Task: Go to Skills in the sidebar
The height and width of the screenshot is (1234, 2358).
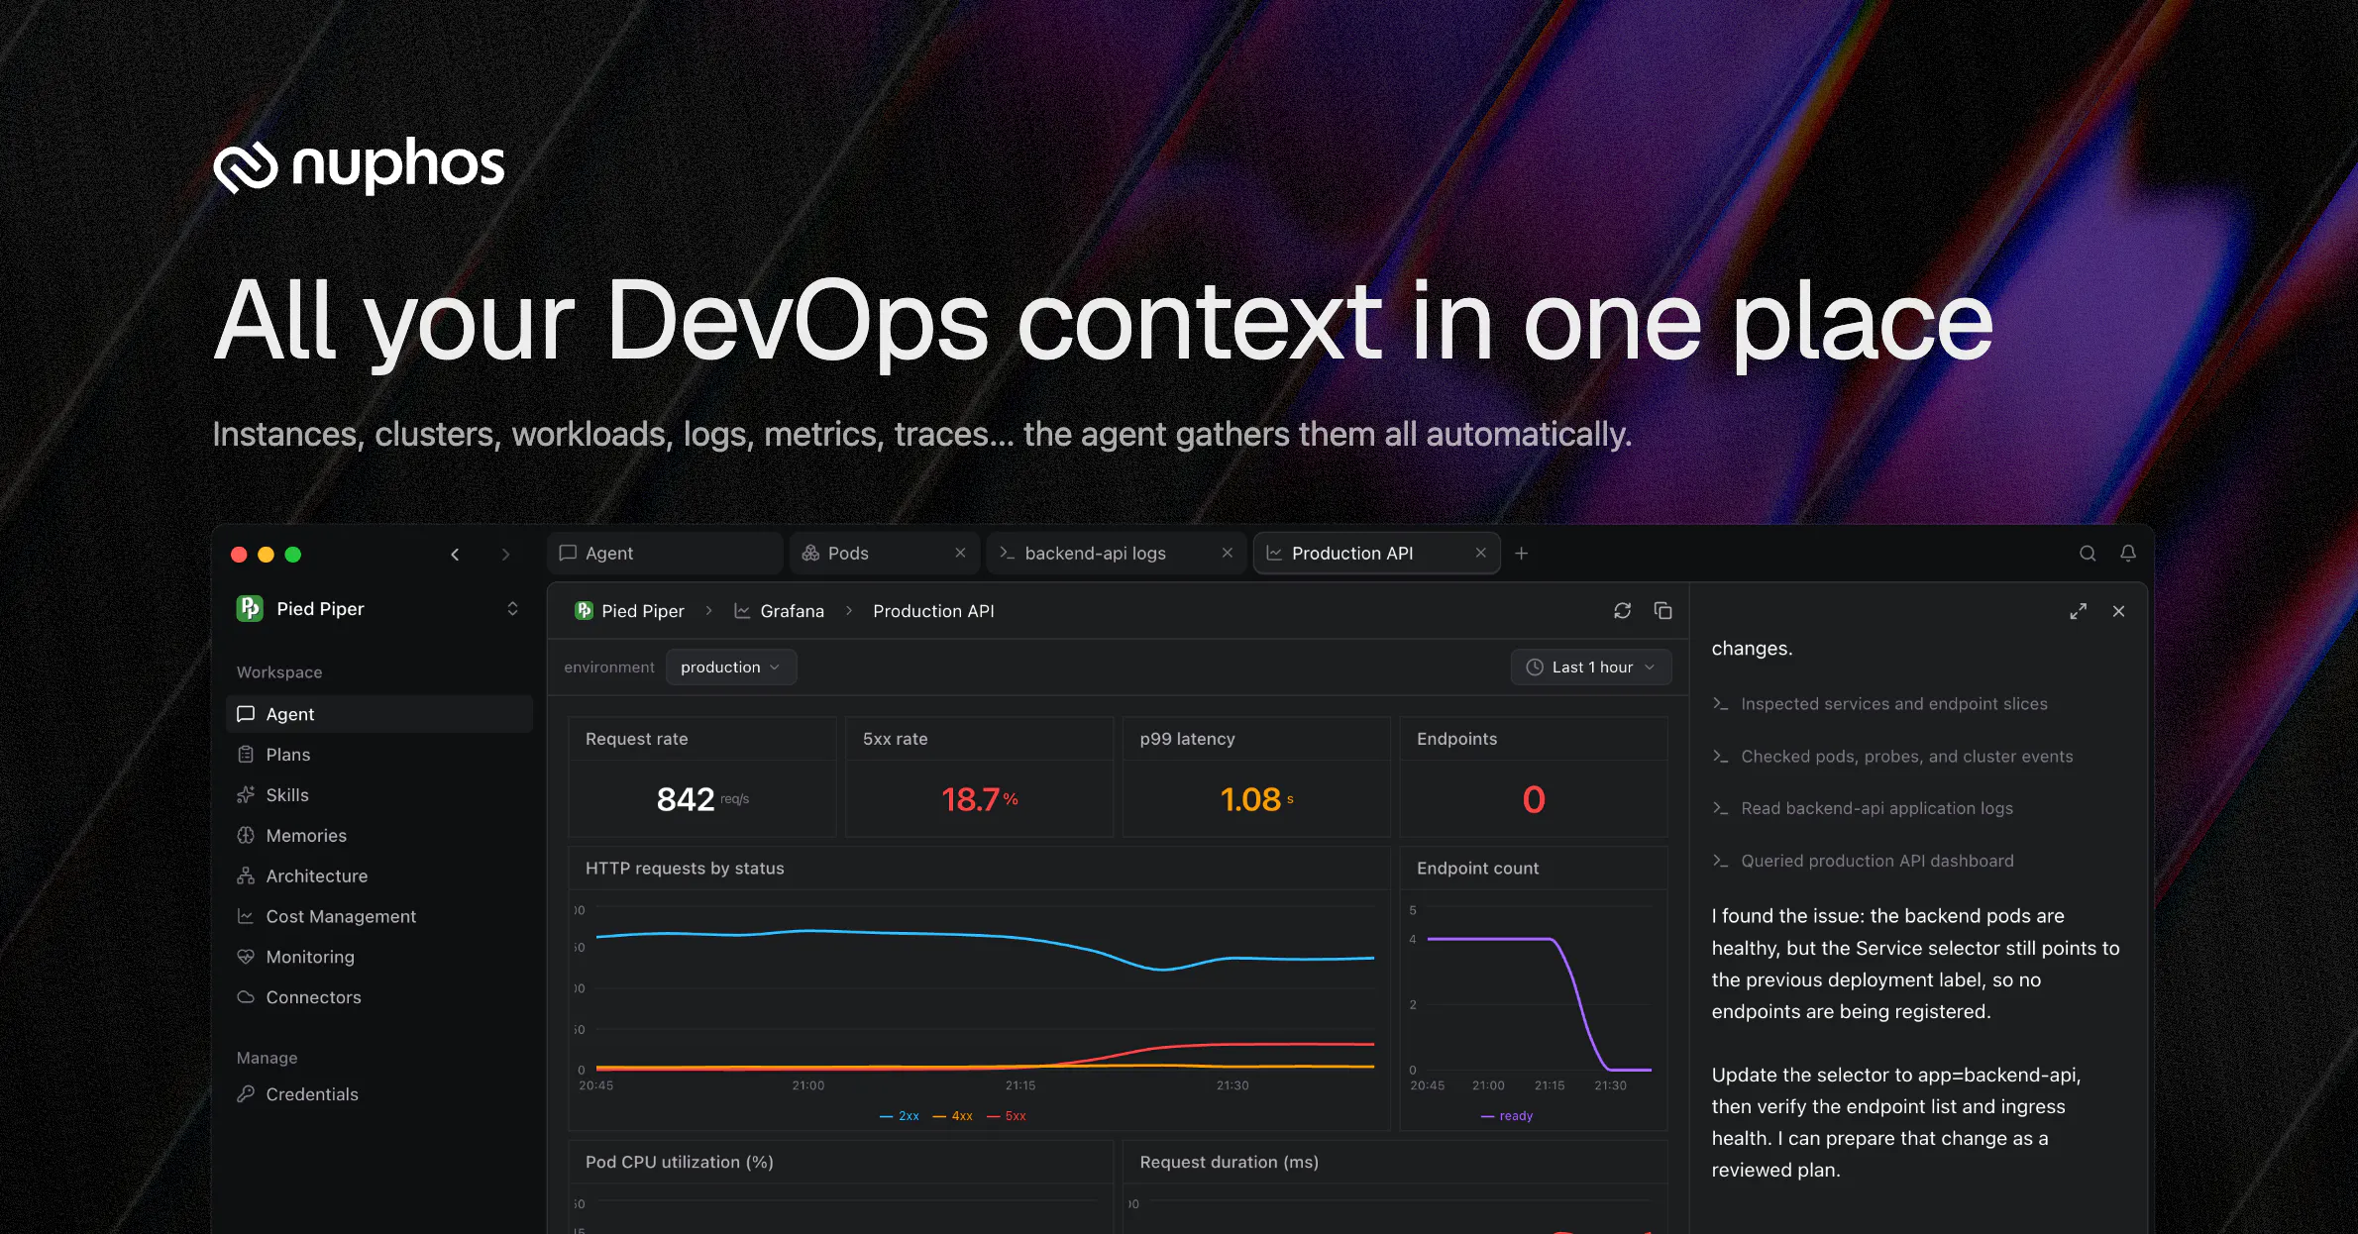Action: (379, 795)
